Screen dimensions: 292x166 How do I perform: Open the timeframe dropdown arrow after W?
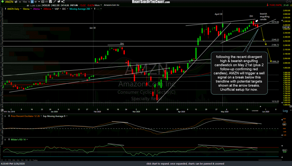39,2
